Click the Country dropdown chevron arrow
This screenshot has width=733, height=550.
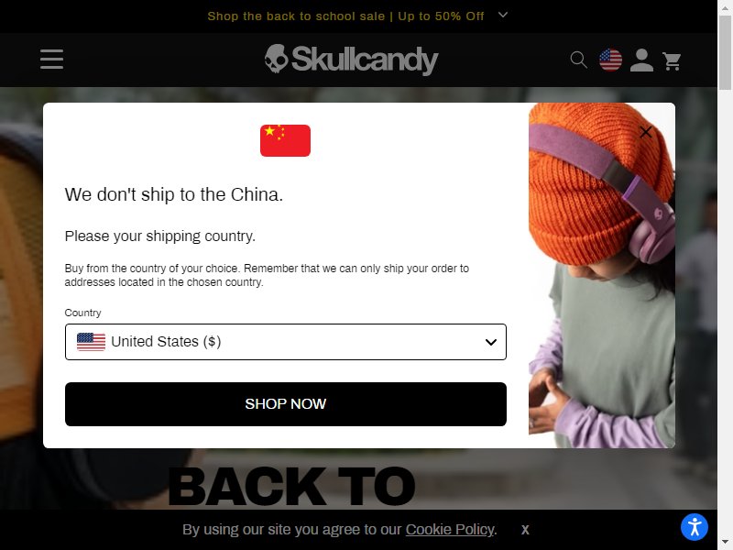pos(491,342)
